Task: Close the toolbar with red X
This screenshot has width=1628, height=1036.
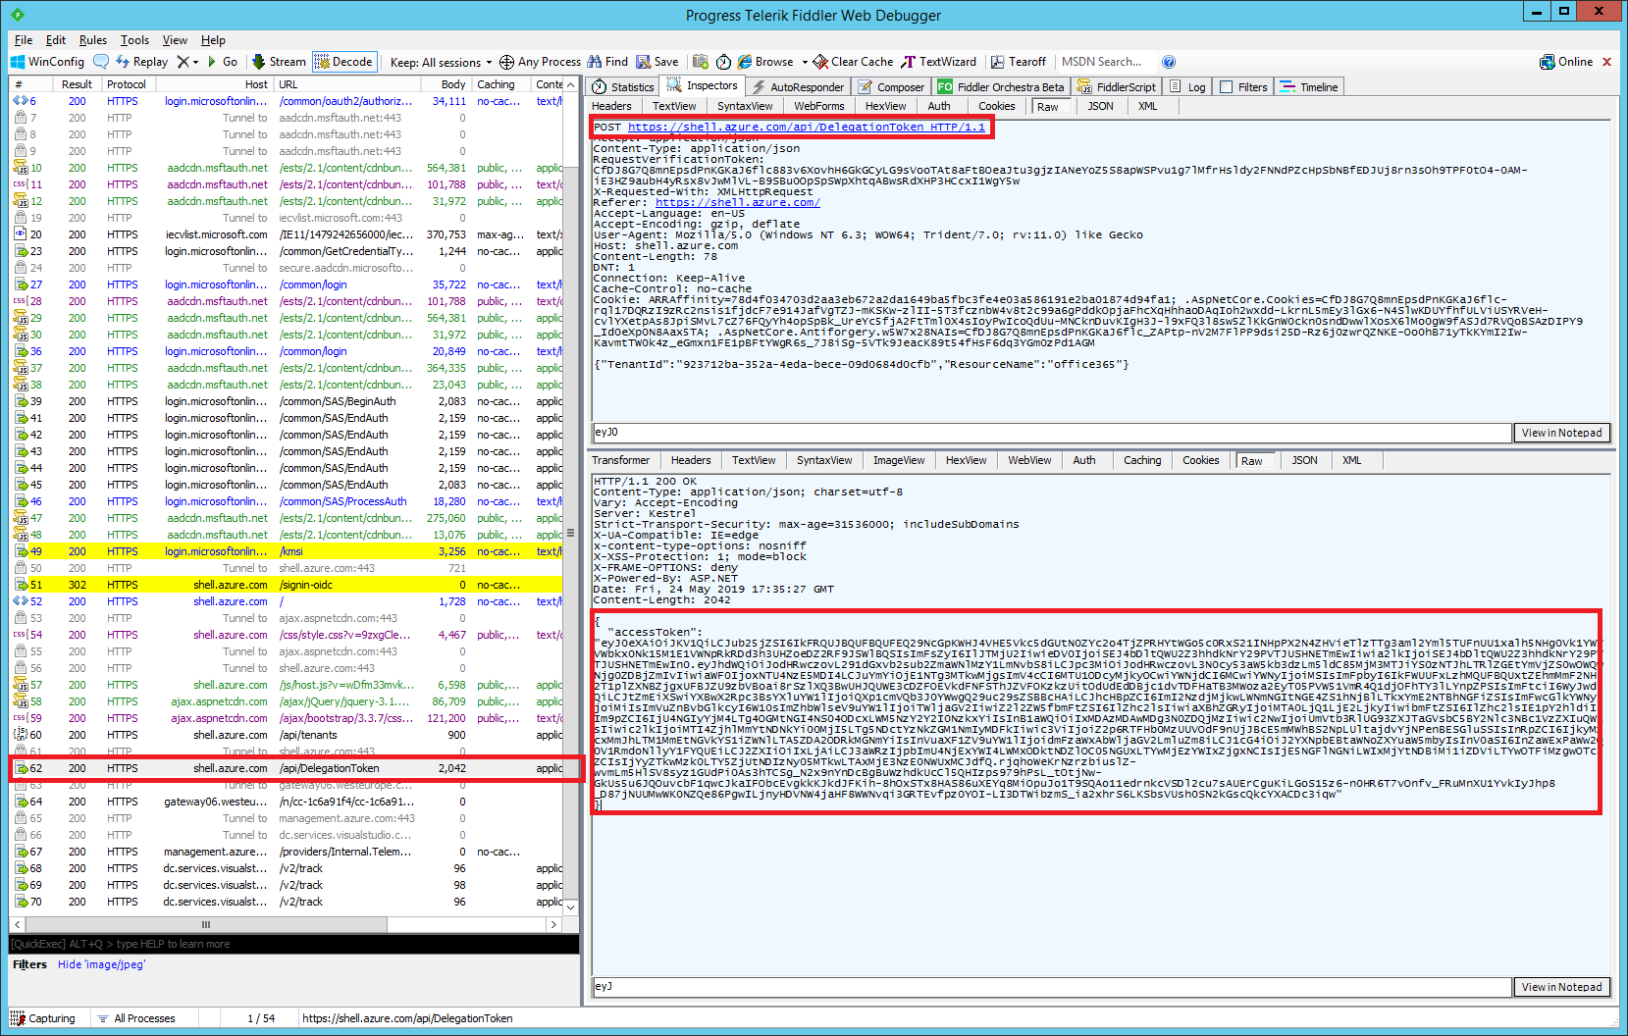Action: 1607,62
